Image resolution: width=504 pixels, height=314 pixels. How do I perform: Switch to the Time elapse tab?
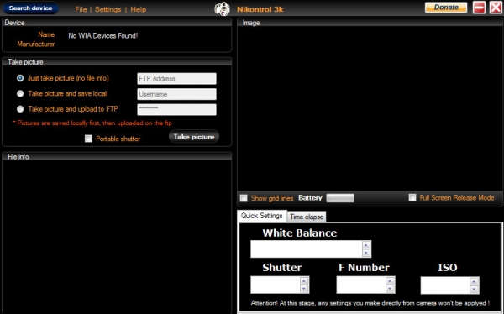tap(307, 217)
